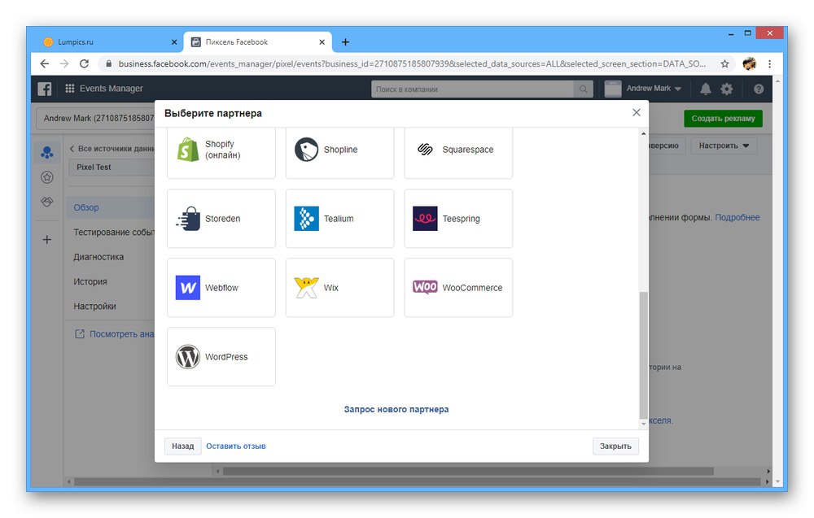This screenshot has width=814, height=518.
Task: Close the partner dialog with the X
Action: pyautogui.click(x=637, y=112)
